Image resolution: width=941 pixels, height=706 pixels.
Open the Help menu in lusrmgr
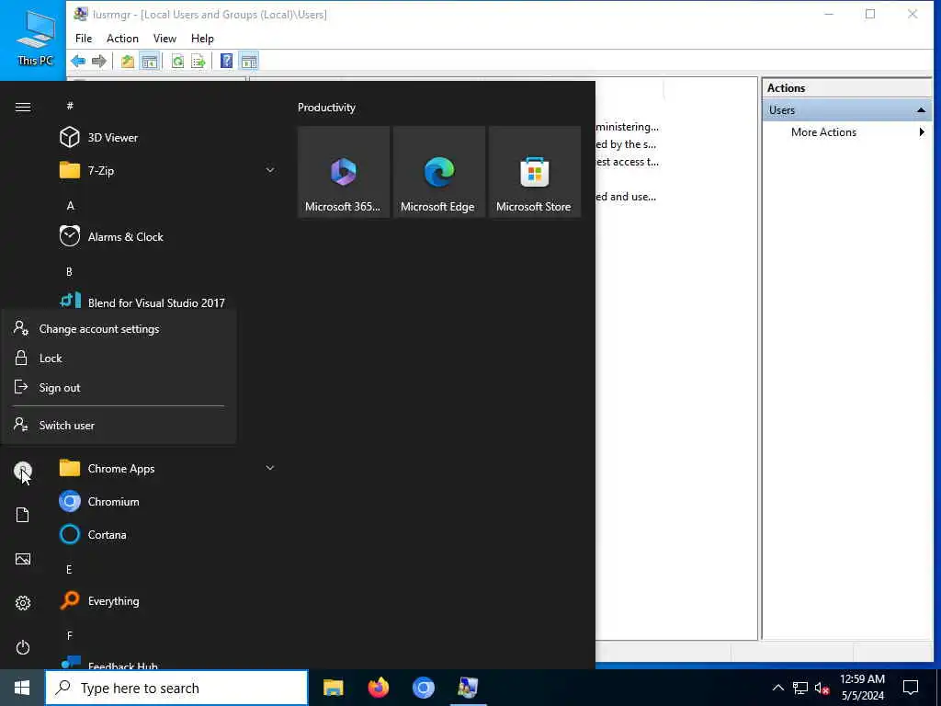tap(202, 39)
